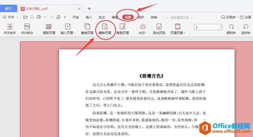Click the search text field 点此查找文本
This screenshot has height=137, width=253.
[x=179, y=17]
